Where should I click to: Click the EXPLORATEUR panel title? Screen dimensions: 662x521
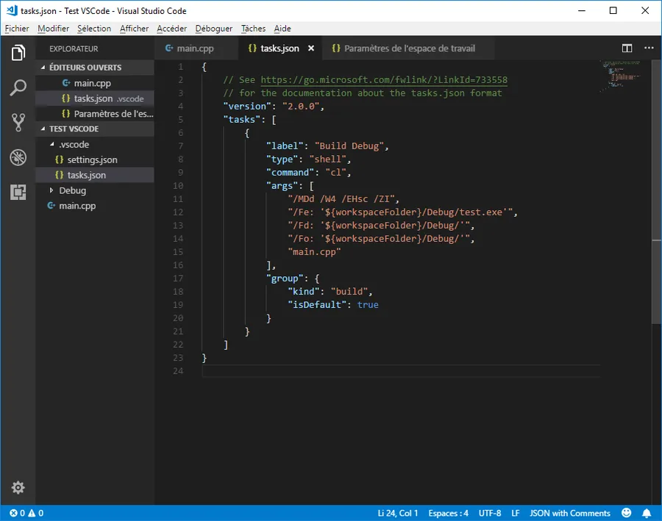(74, 48)
